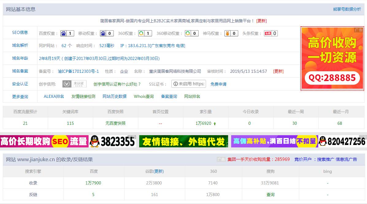Click the 更新 link in the 域名备案 row
This screenshot has height=204, width=367.
pyautogui.click(x=278, y=71)
